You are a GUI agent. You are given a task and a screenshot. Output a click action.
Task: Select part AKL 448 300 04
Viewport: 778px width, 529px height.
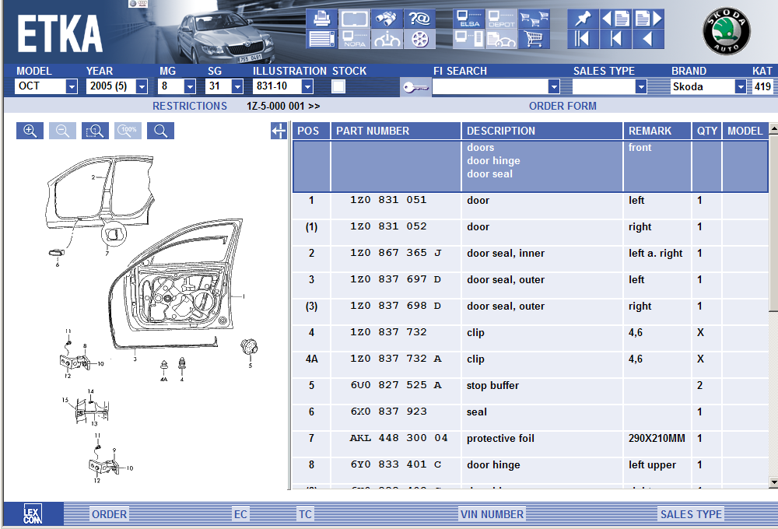(398, 438)
